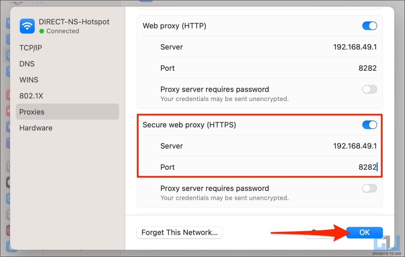Enable HTTPS Proxy server requires password toggle
Viewport: 405px width, 257px height.
pos(370,188)
